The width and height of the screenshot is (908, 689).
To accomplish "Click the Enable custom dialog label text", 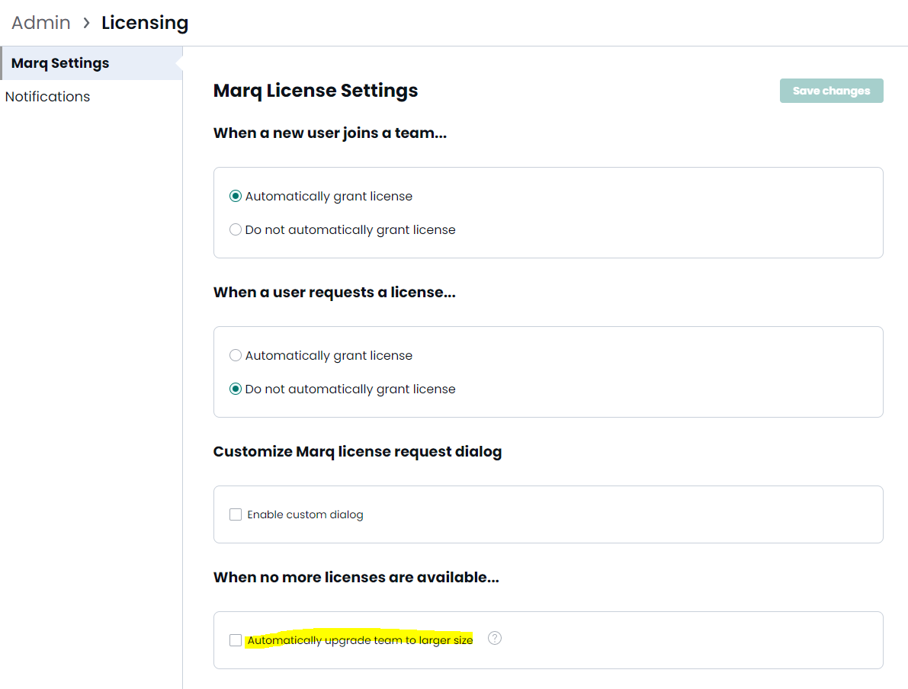I will coord(305,514).
